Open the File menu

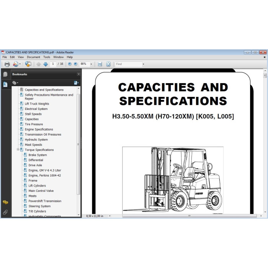(x=5, y=57)
